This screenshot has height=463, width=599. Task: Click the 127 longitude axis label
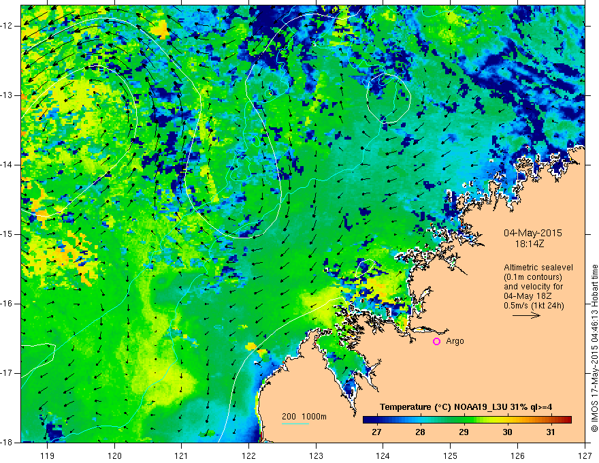point(585,456)
